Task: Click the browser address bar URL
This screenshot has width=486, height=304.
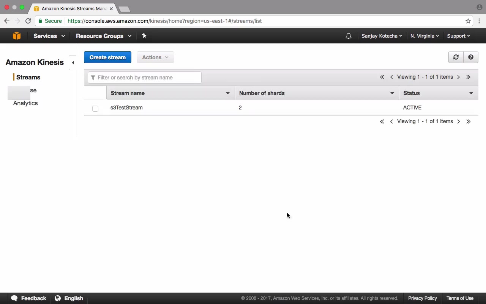Action: [164, 21]
